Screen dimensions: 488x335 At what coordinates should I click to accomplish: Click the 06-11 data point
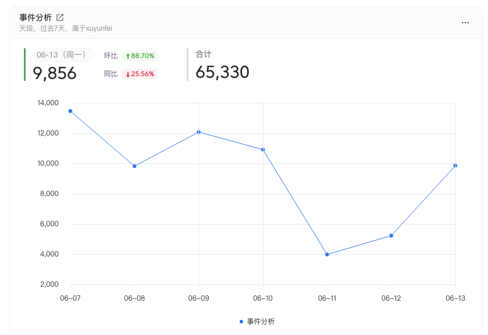[x=327, y=254]
